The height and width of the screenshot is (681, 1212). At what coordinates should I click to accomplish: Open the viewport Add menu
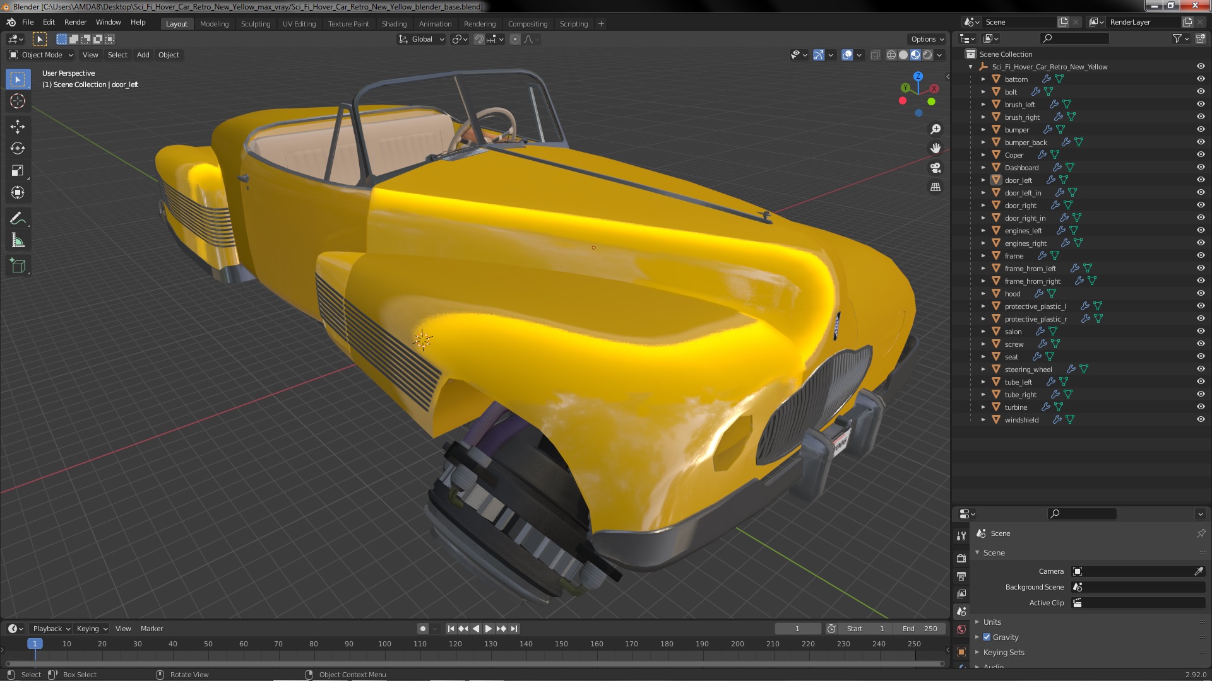[143, 55]
